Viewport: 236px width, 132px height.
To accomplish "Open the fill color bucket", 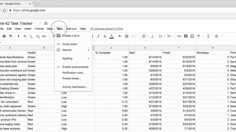I will click(120, 36).
